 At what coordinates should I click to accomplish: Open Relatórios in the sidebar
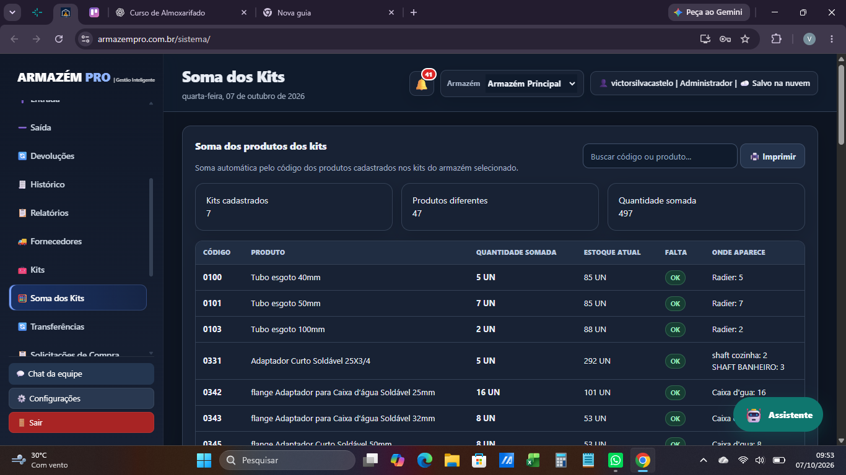tap(78, 213)
